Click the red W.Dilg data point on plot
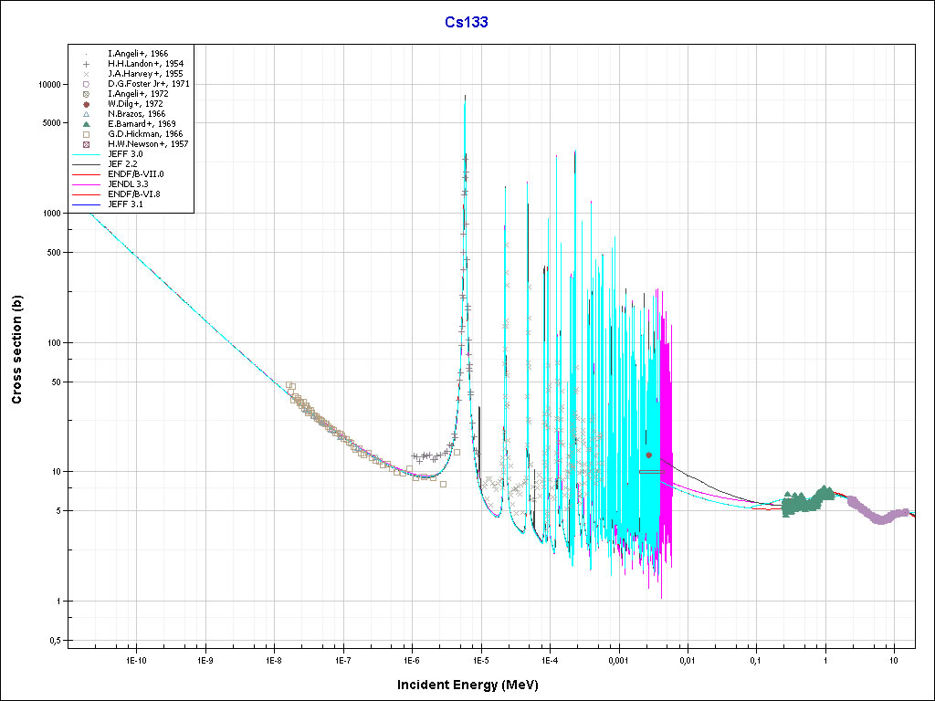 [649, 455]
